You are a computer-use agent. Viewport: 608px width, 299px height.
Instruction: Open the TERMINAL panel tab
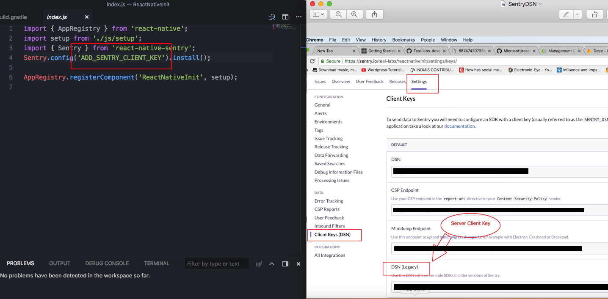[x=157, y=263]
